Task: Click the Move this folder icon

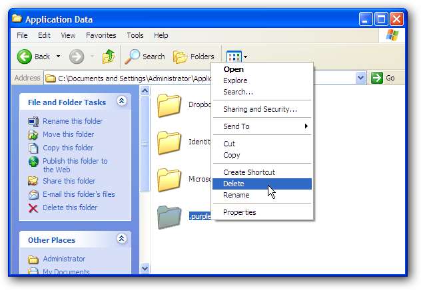Action: pos(33,135)
